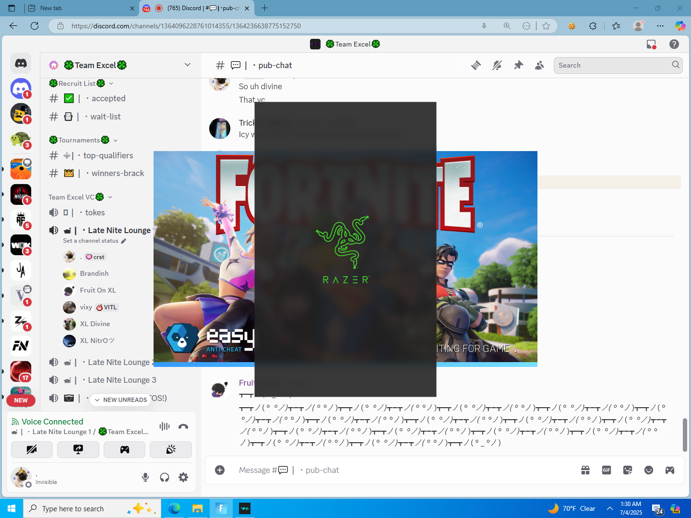691x518 pixels.
Task: Click the search magnifier icon in Discord
Action: pyautogui.click(x=676, y=65)
